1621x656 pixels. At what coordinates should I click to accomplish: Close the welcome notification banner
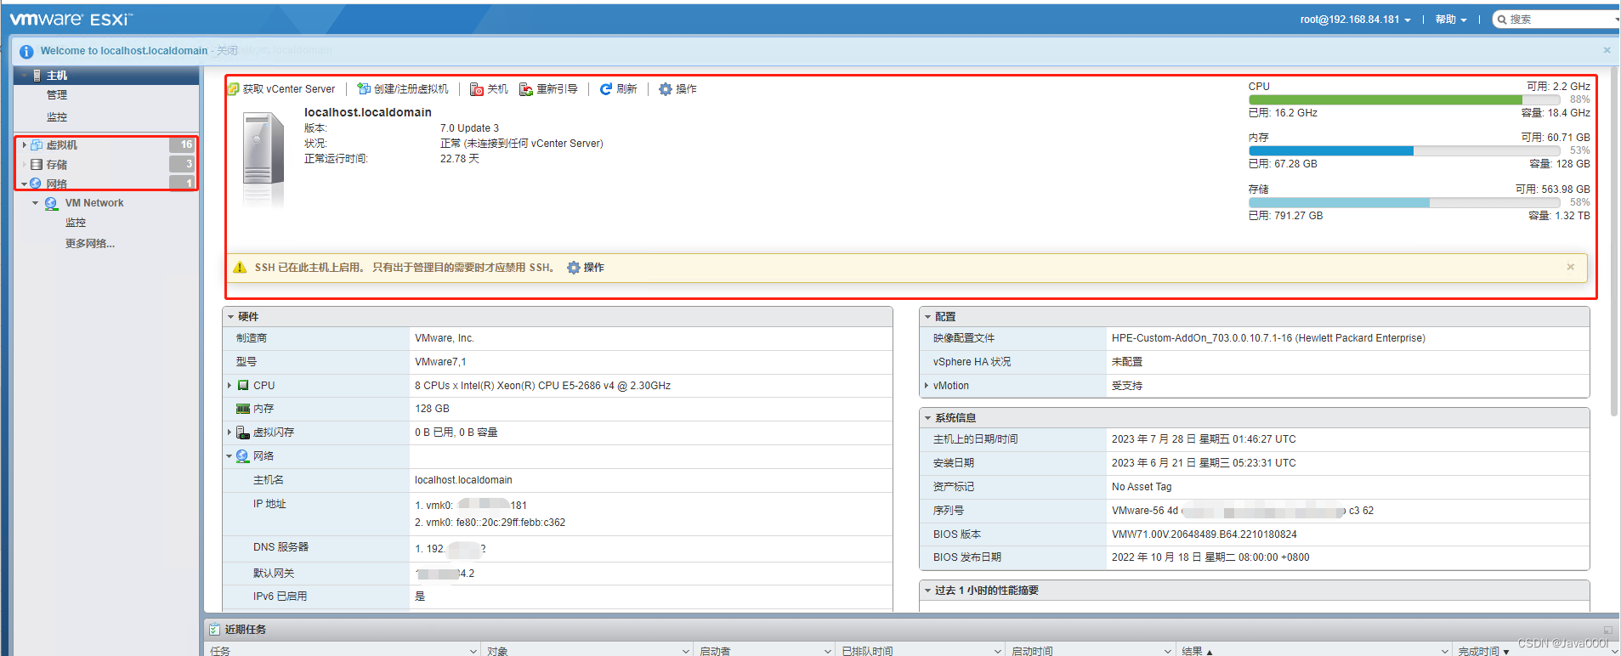[x=1607, y=50]
